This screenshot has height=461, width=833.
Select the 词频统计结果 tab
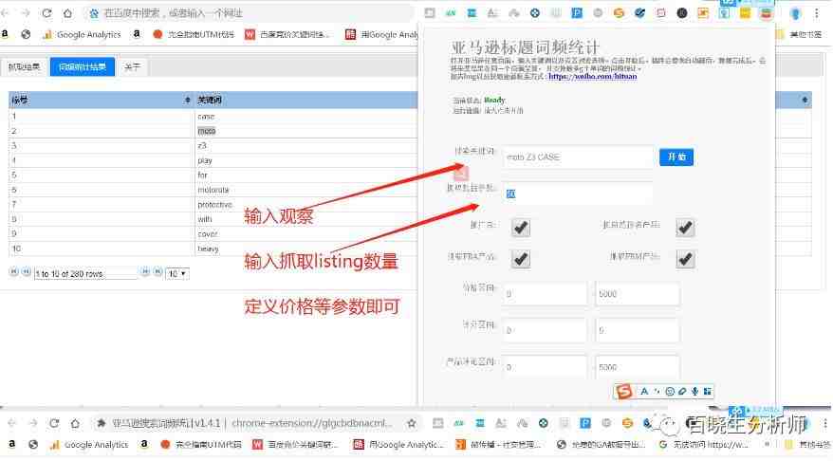(x=83, y=67)
